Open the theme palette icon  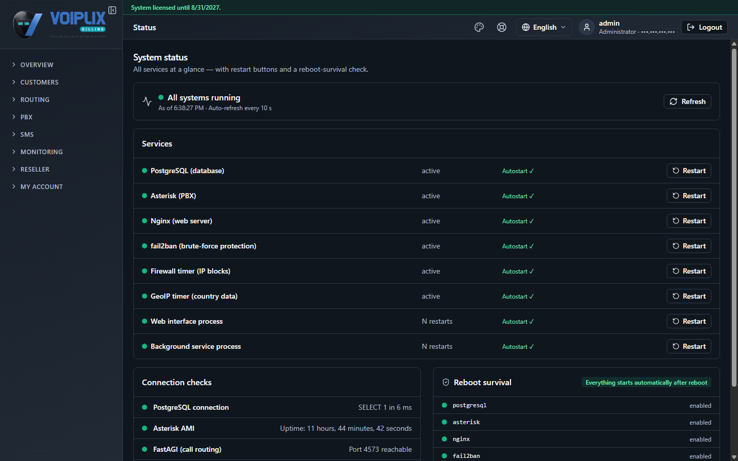(x=479, y=27)
